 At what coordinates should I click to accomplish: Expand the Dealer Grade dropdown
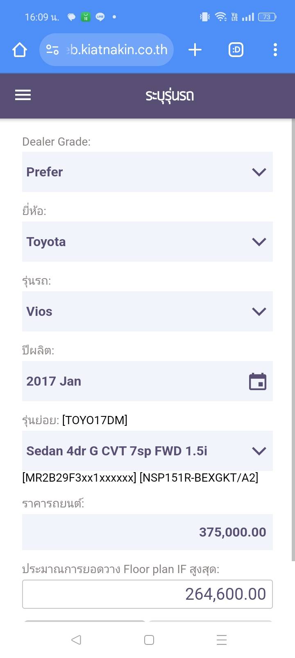pos(147,172)
